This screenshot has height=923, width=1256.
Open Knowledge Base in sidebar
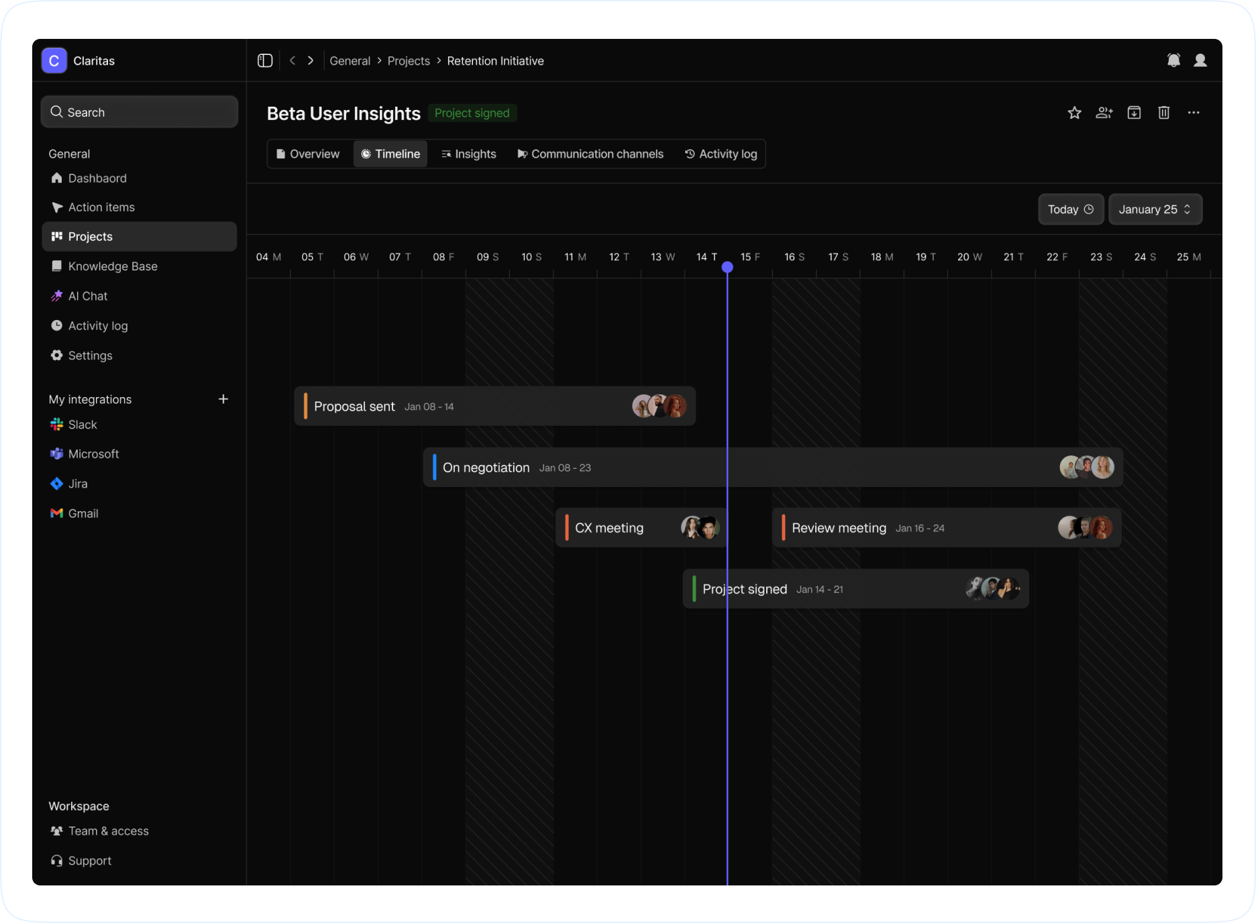pyautogui.click(x=140, y=266)
